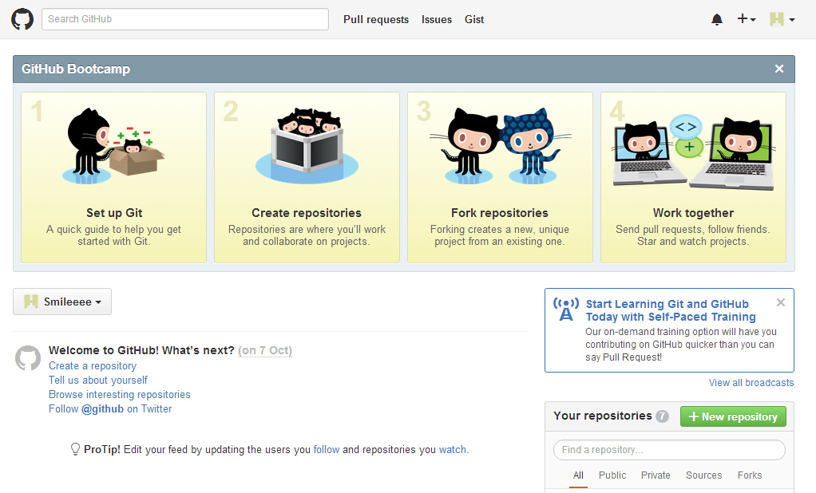Screen dimensions: 816x493
Task: Close the Self-Paced Training broadcast
Action: coord(781,302)
